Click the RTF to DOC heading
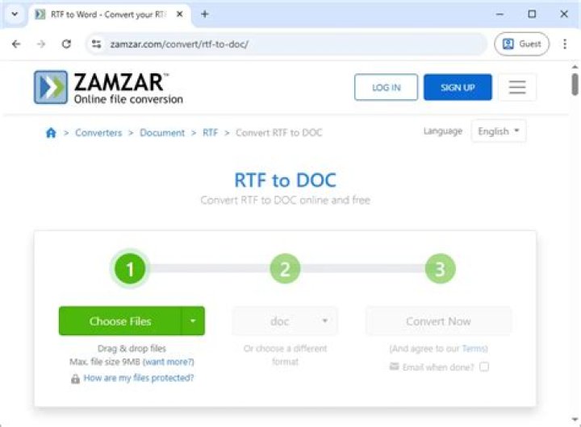The height and width of the screenshot is (427, 581). (285, 180)
